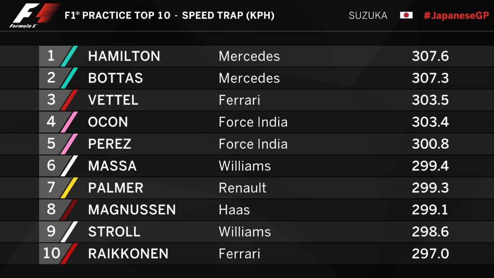This screenshot has height=278, width=494.
Task: Click Raikkonen's red Ferrari stripe
Action: 69,253
